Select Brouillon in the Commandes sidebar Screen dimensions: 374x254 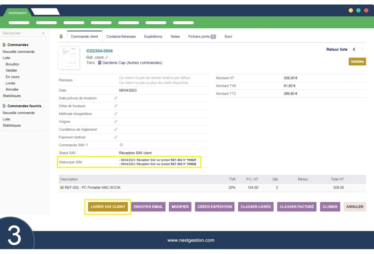[12, 64]
